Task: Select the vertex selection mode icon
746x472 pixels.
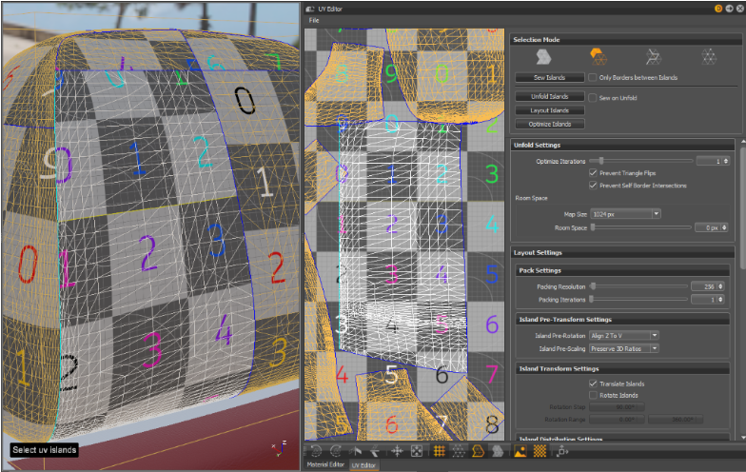Action: coord(708,57)
